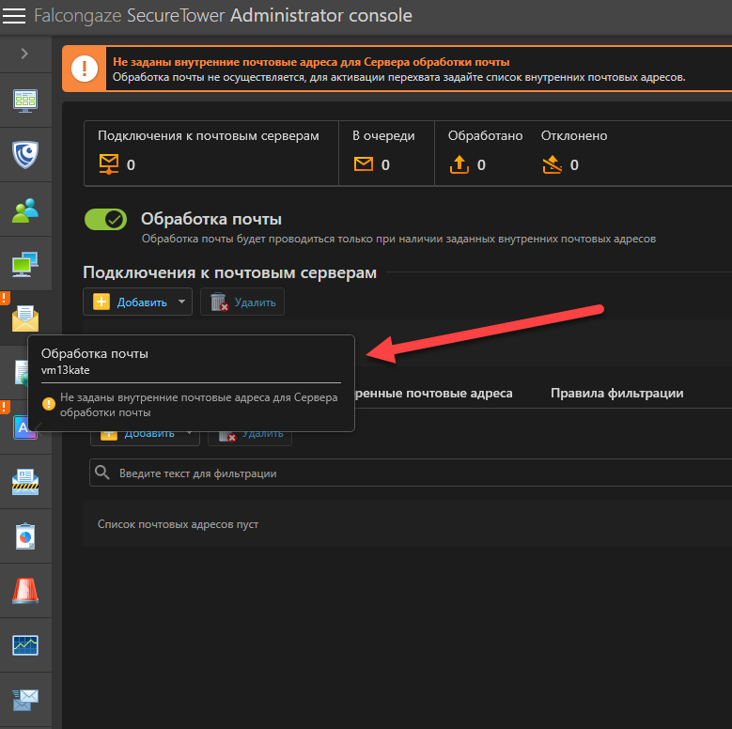Open the line graph monitoring icon
Image resolution: width=732 pixels, height=729 pixels.
coord(25,644)
